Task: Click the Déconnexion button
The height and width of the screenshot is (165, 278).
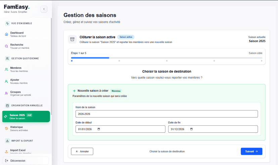Action: click(x=26, y=161)
